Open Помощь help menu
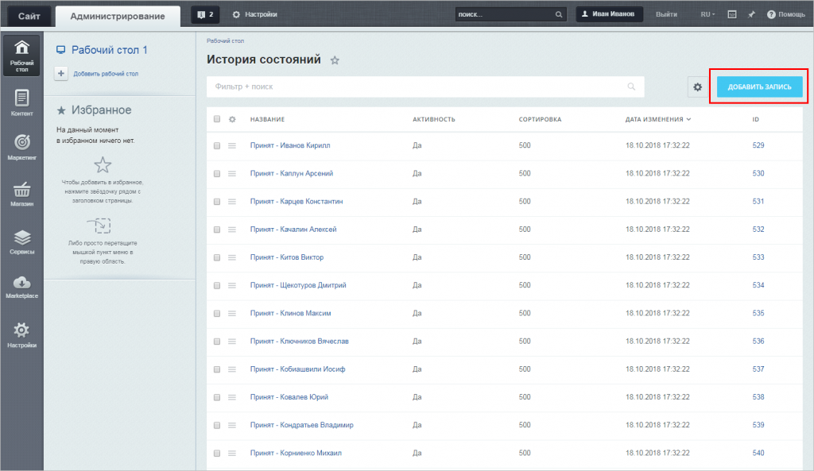The height and width of the screenshot is (471, 814). (786, 14)
